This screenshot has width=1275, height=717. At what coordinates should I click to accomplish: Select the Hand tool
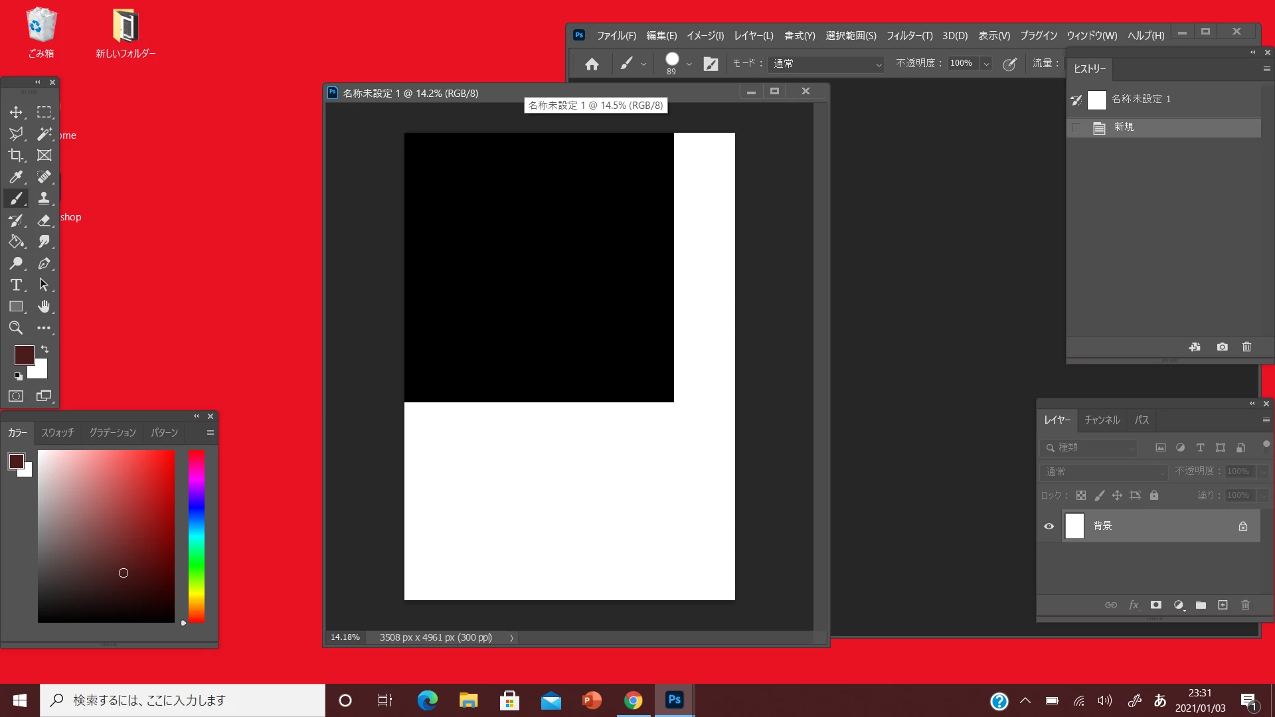coord(44,307)
